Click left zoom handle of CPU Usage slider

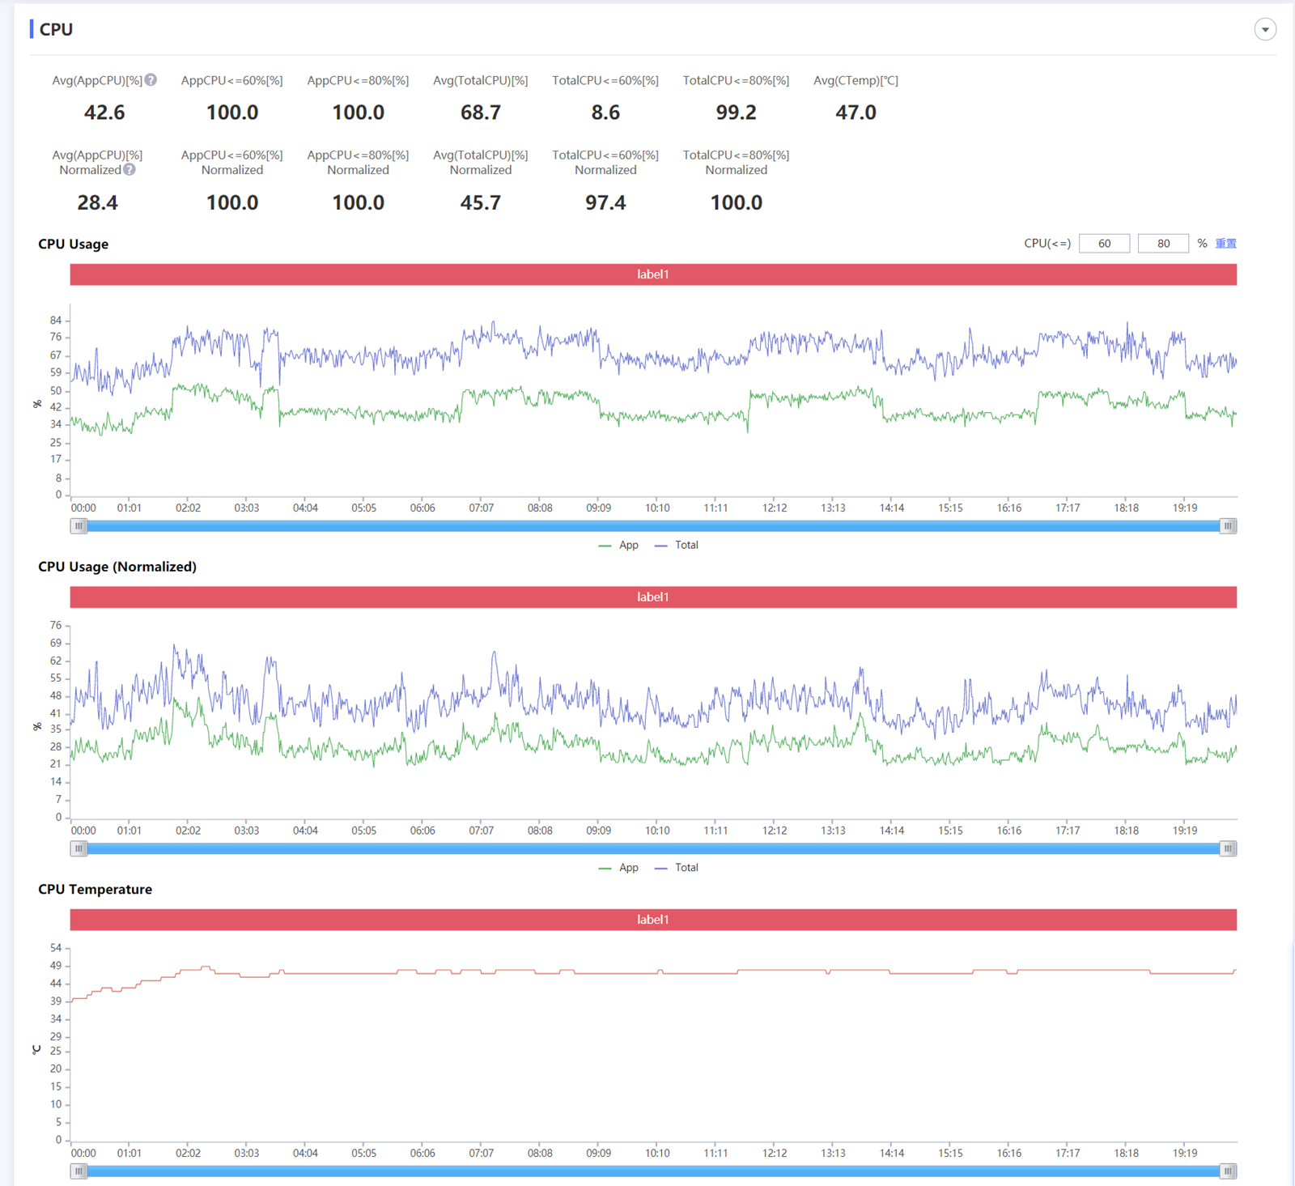79,526
